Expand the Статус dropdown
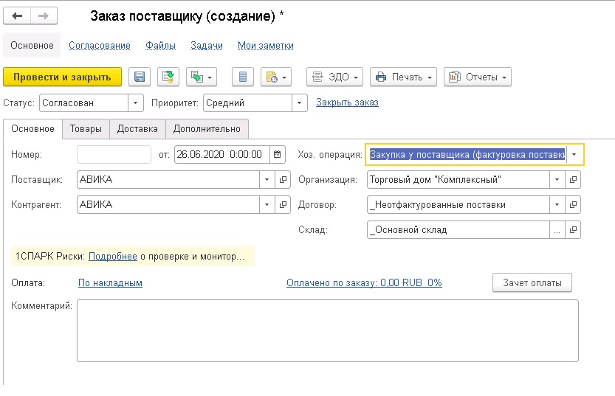 [x=135, y=103]
